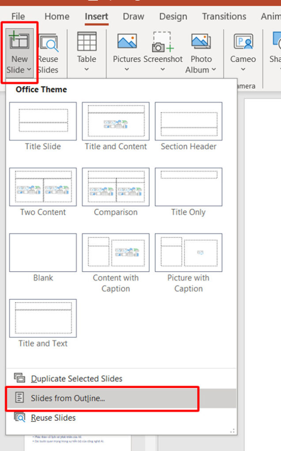Expand the New Slide dropdown arrow
This screenshot has height=451, width=281.
click(29, 70)
